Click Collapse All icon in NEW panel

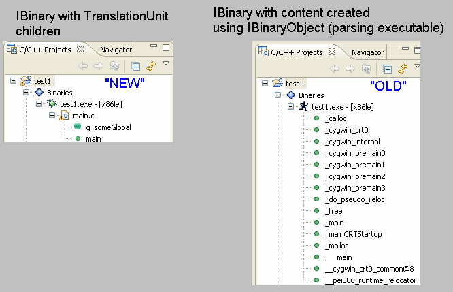136,67
